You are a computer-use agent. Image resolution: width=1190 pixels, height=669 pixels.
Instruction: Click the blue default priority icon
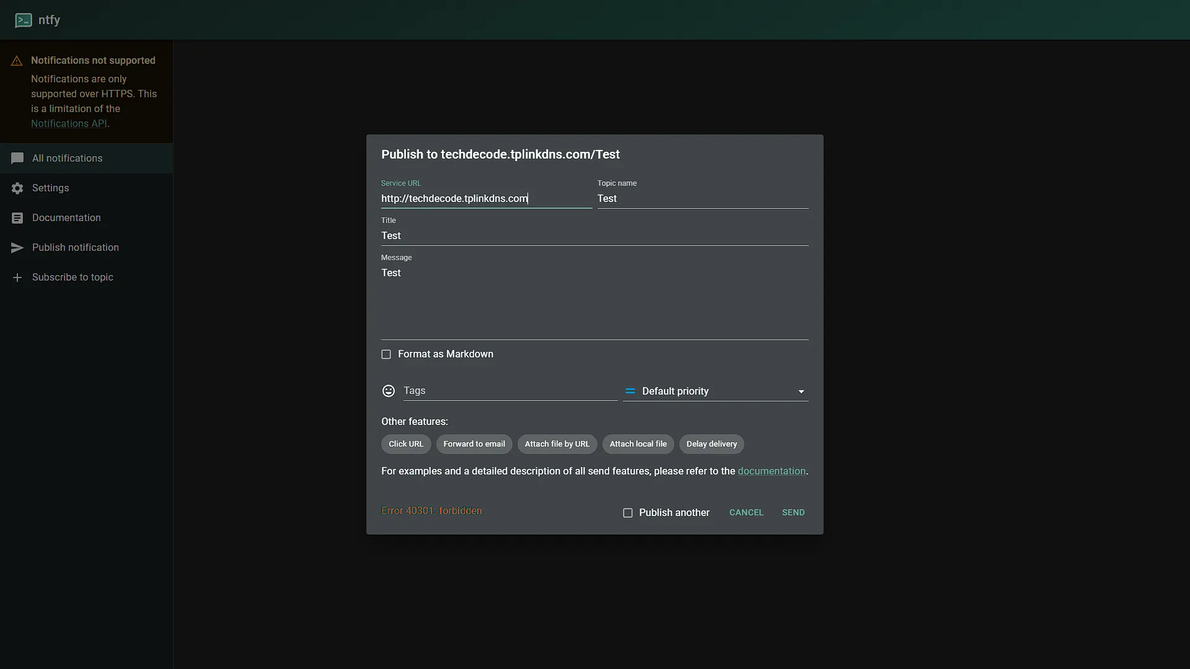(630, 391)
